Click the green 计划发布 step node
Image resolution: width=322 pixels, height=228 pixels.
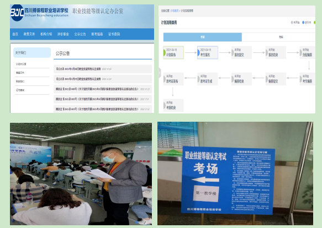[x=173, y=53]
